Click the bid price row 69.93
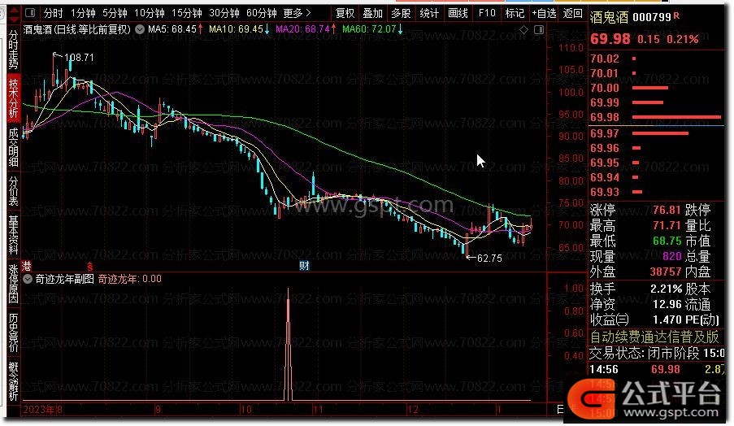Viewport: 734px width, 426px height. tap(658, 192)
